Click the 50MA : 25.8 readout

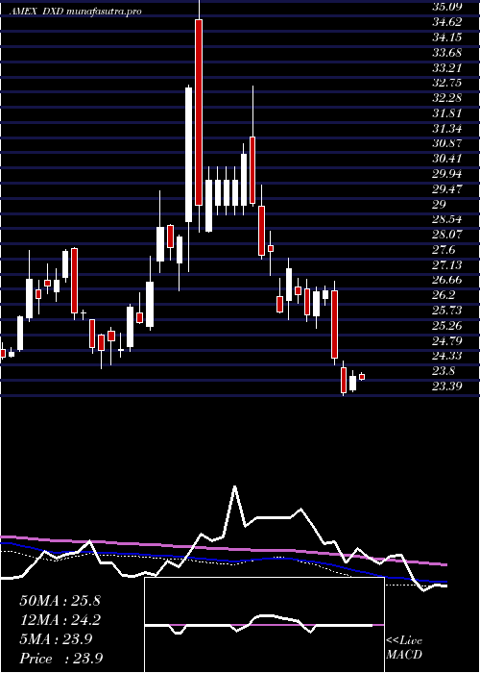click(60, 601)
